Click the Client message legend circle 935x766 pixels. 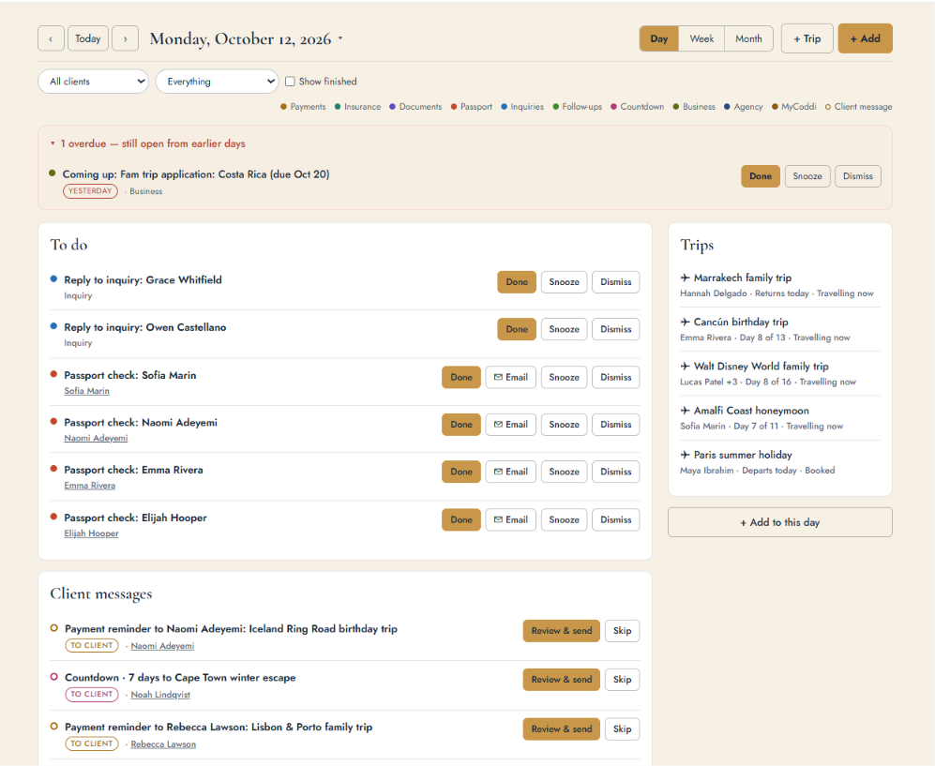point(828,107)
